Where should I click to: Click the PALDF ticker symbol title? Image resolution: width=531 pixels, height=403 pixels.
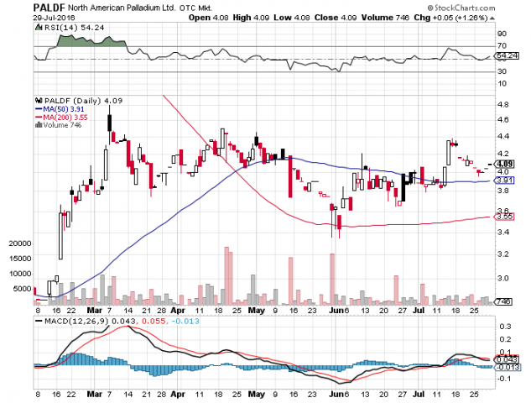click(49, 8)
